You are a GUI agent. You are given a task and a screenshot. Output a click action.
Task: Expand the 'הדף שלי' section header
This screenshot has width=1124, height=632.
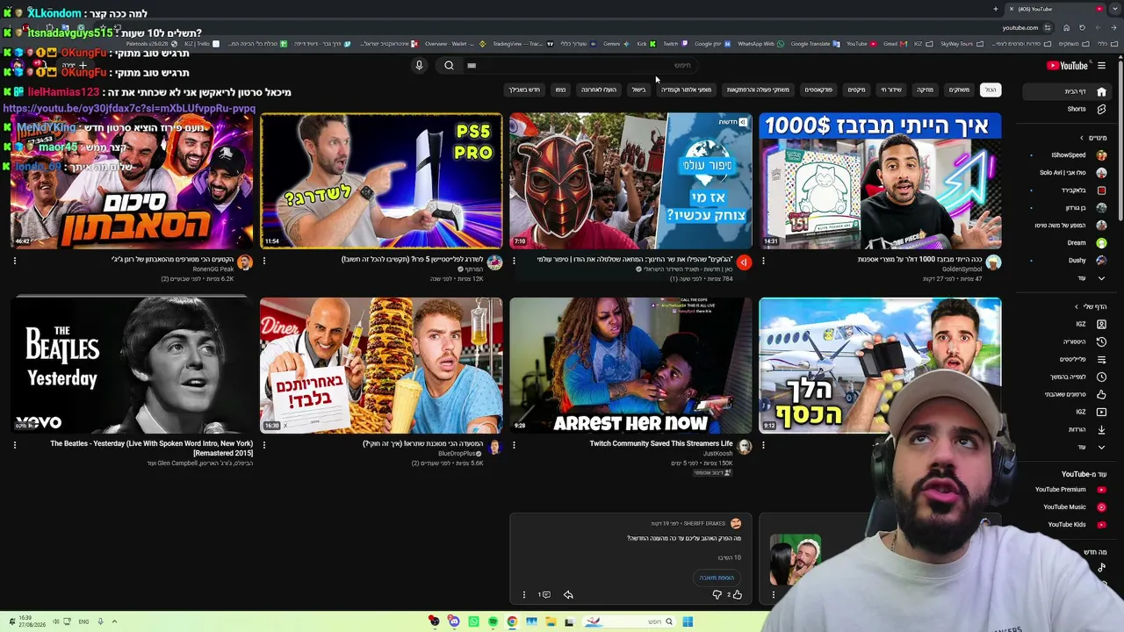pos(1091,306)
